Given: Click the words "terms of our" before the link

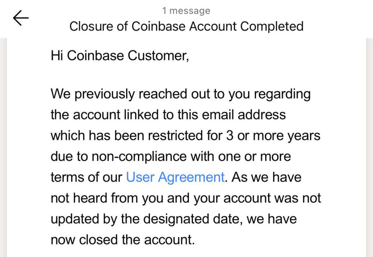Looking at the screenshot, I should pyautogui.click(x=87, y=177).
